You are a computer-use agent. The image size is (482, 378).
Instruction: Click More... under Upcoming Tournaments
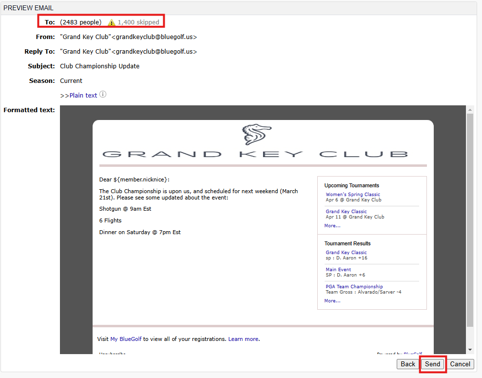coord(332,226)
